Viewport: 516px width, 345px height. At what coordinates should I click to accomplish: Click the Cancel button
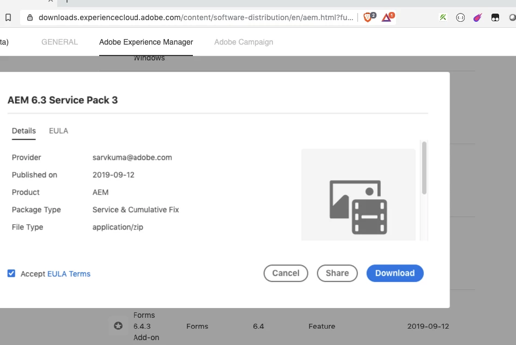click(286, 273)
